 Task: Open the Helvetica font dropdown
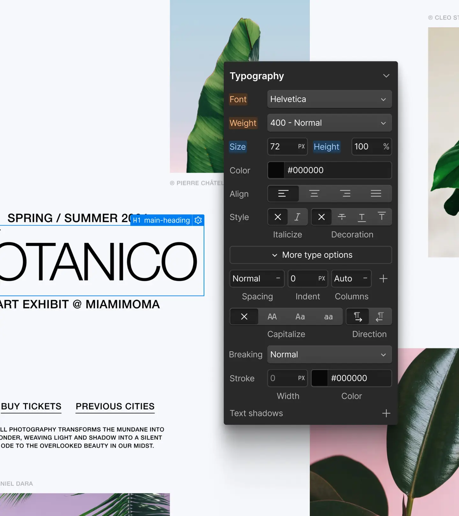click(x=329, y=99)
